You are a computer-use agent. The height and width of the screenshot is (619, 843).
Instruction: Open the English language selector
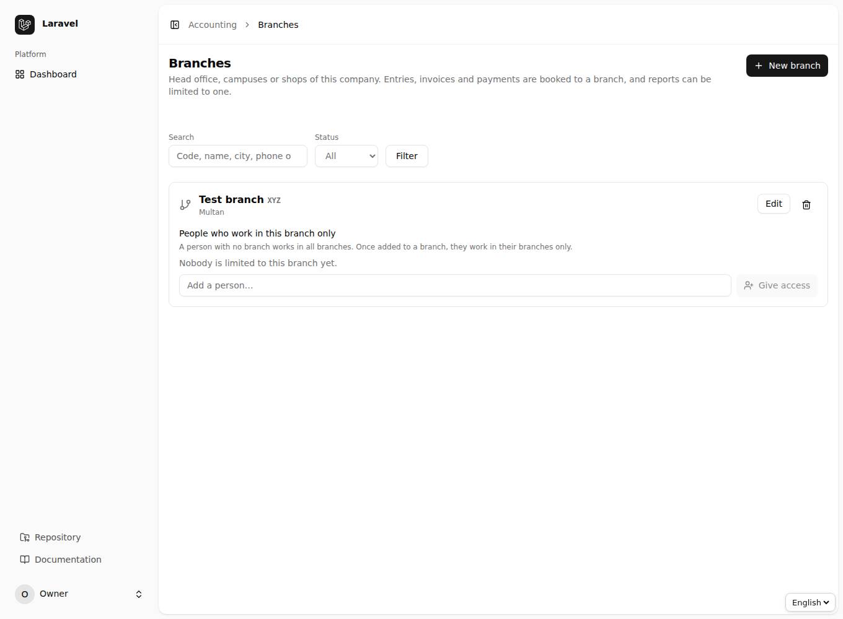(810, 602)
